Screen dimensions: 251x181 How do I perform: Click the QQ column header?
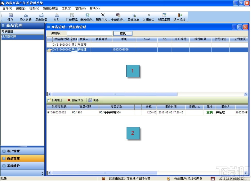coord(165,39)
